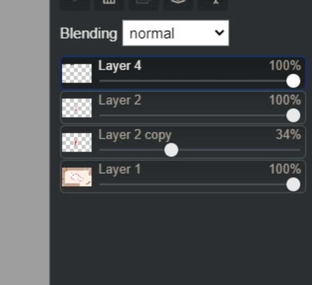Click the 34% opacity value label
312x285 pixels.
[288, 135]
